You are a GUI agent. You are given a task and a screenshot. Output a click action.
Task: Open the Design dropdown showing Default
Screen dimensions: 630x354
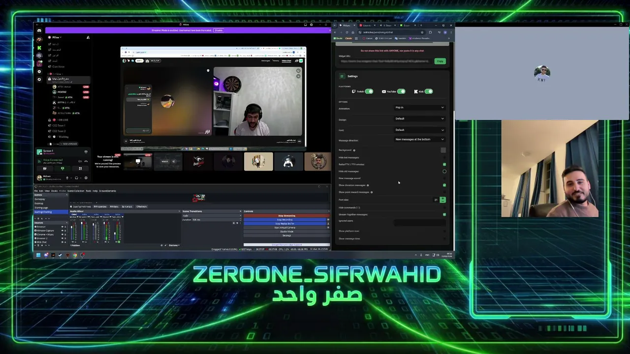pos(420,118)
